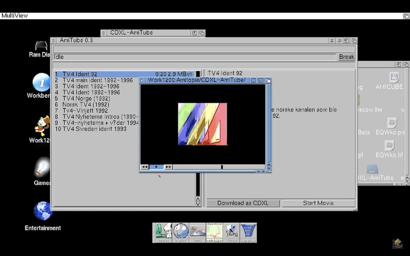The width and height of the screenshot is (410, 256).
Task: Click the AmiTube search input field
Action: [204, 49]
